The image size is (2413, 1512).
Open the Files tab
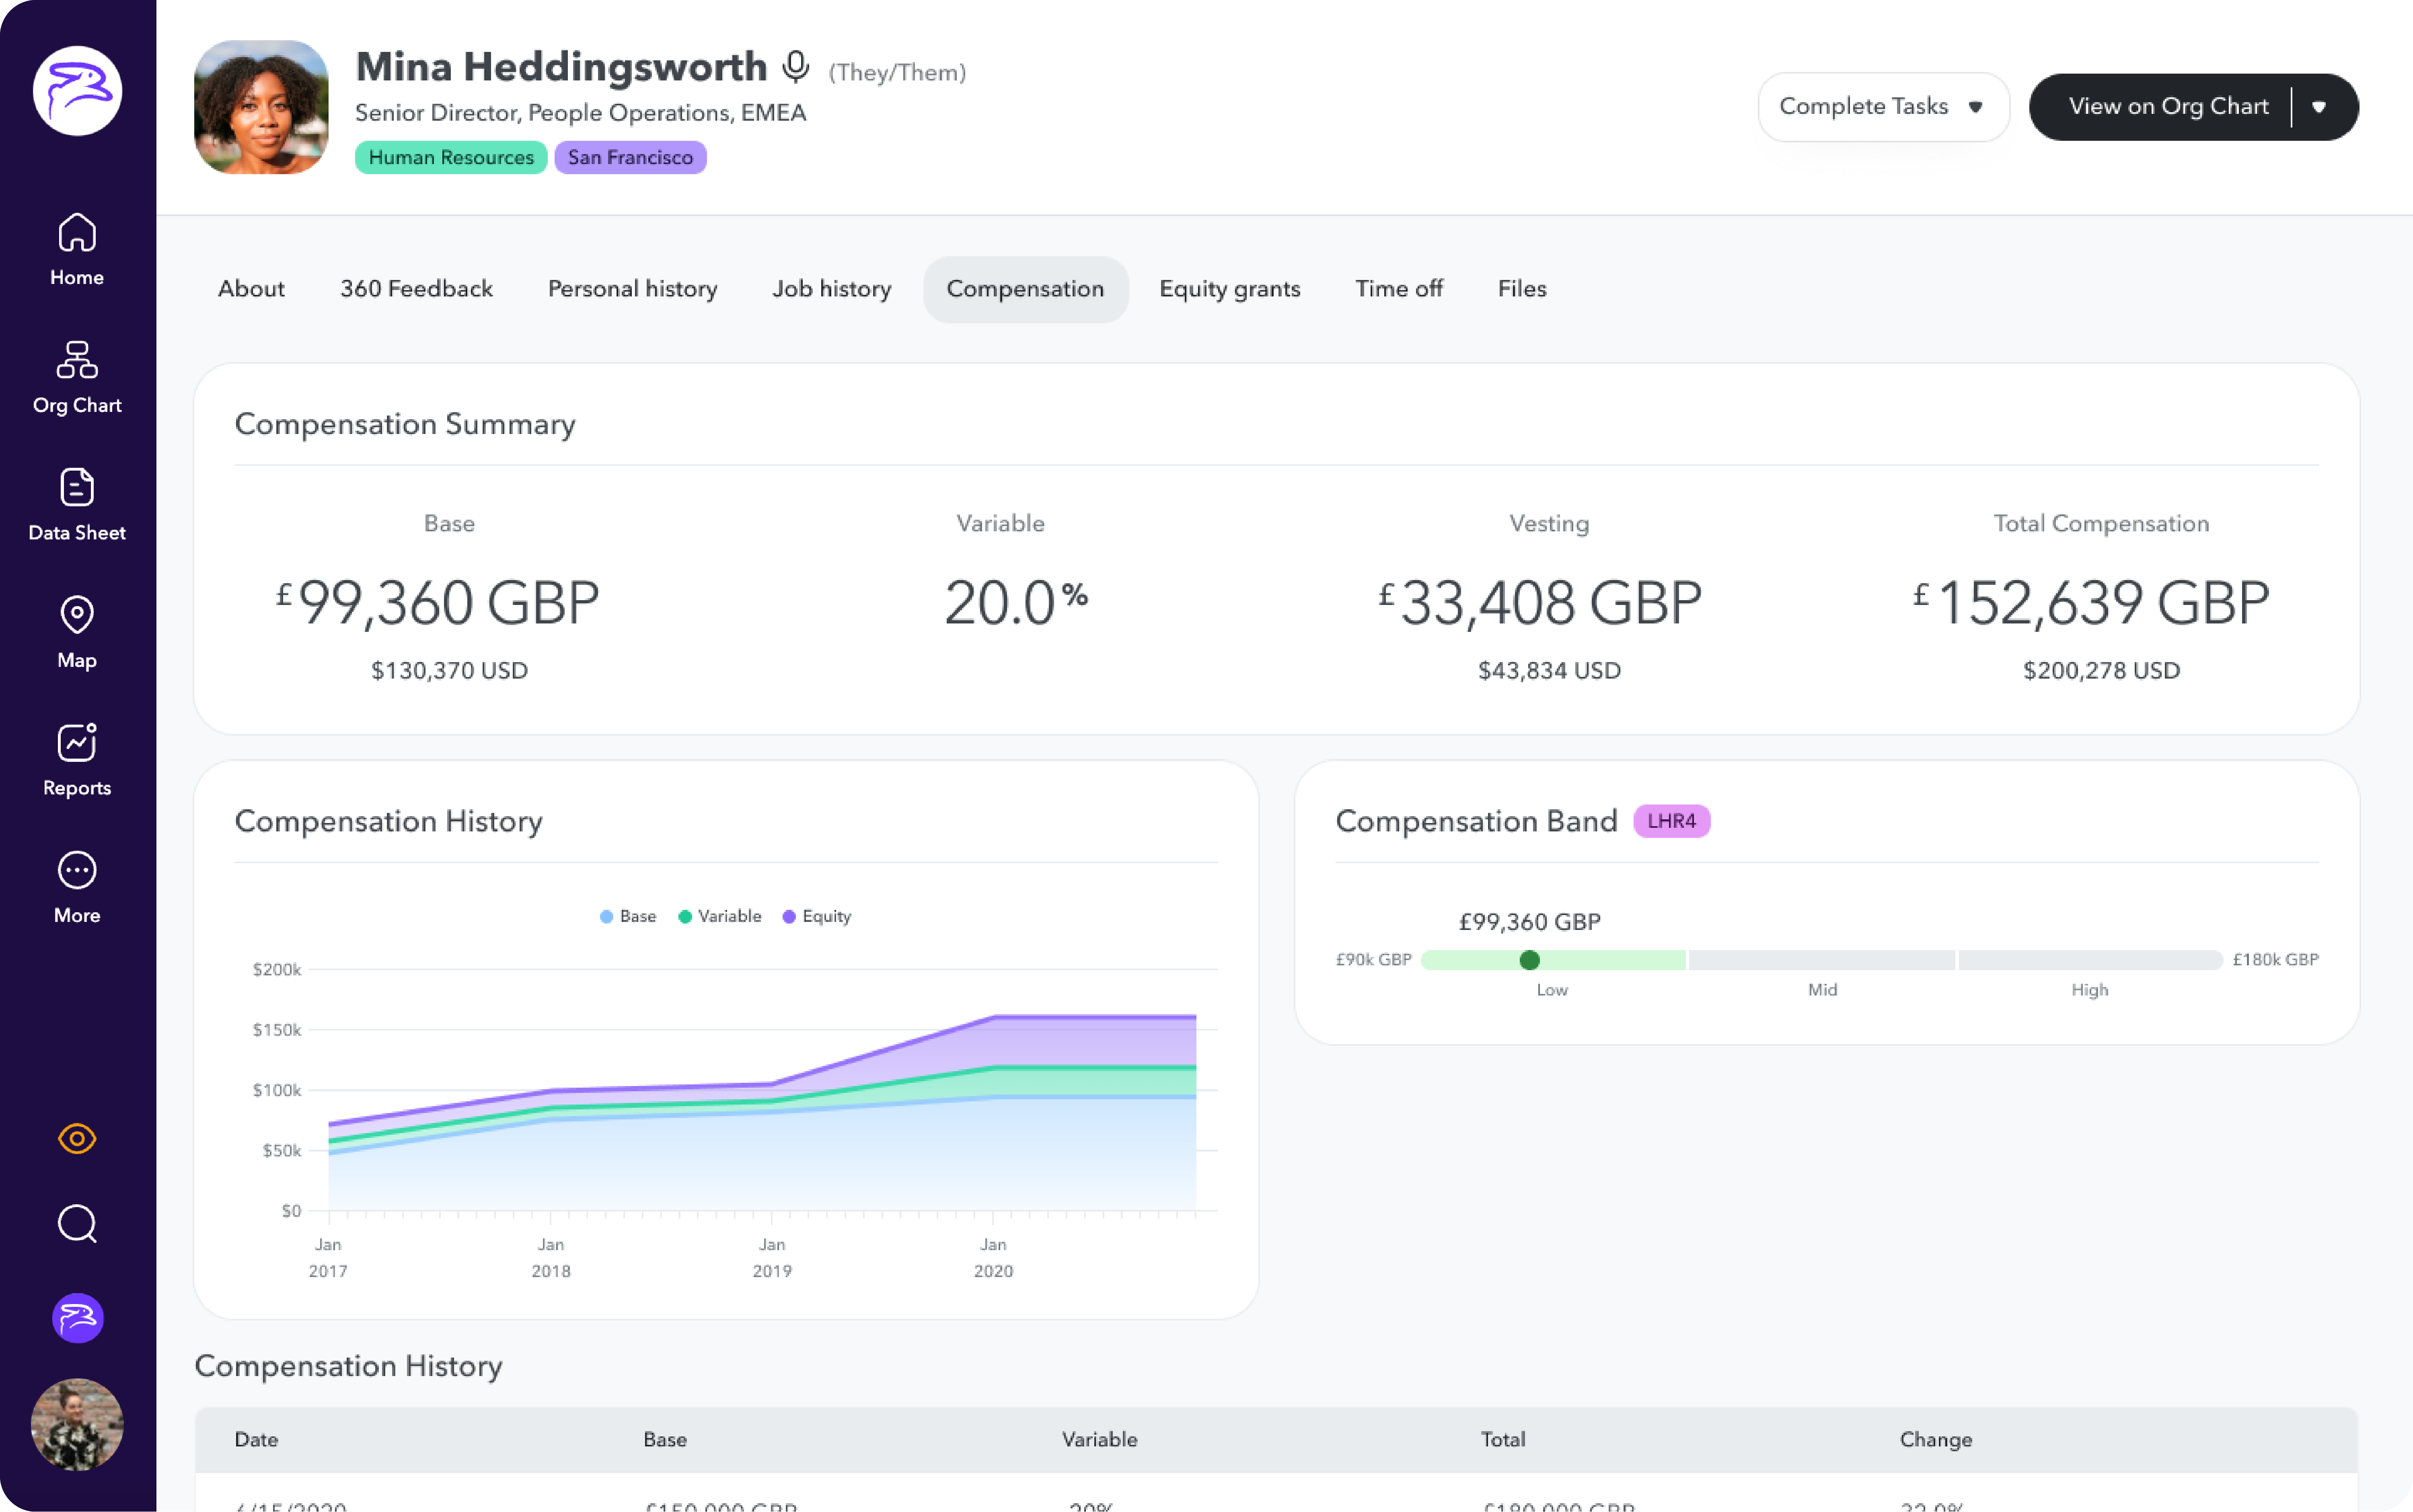coord(1521,289)
